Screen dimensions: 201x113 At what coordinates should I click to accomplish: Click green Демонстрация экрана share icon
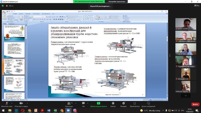(x=99, y=103)
